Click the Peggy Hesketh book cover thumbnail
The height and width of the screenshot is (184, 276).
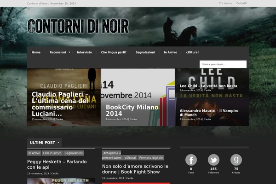pyautogui.click(x=61, y=181)
